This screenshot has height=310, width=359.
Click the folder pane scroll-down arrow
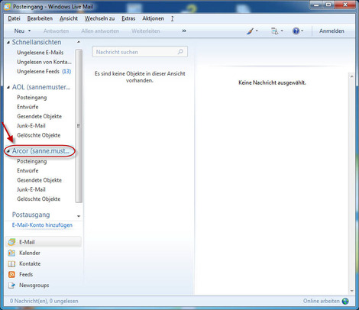point(79,216)
